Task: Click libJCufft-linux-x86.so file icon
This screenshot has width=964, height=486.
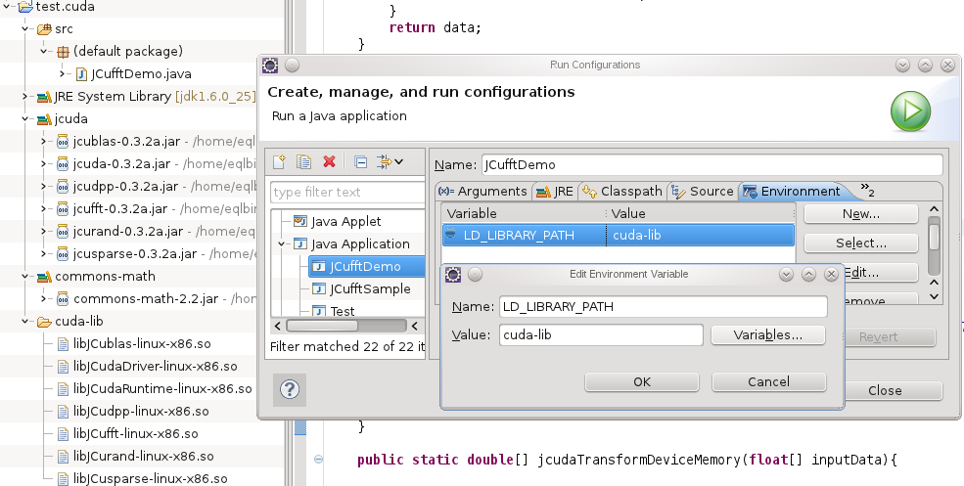Action: tap(63, 434)
